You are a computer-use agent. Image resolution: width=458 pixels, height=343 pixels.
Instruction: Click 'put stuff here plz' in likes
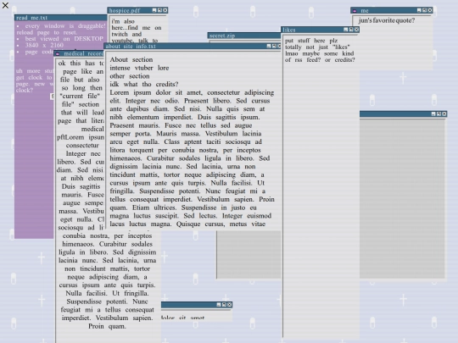(311, 41)
